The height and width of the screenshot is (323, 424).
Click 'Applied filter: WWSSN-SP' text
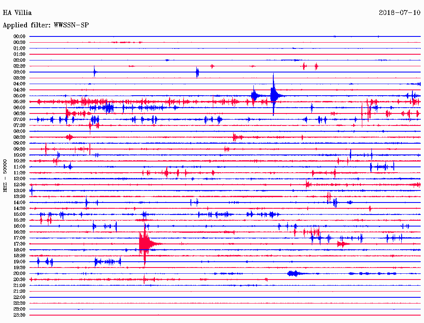pos(46,25)
